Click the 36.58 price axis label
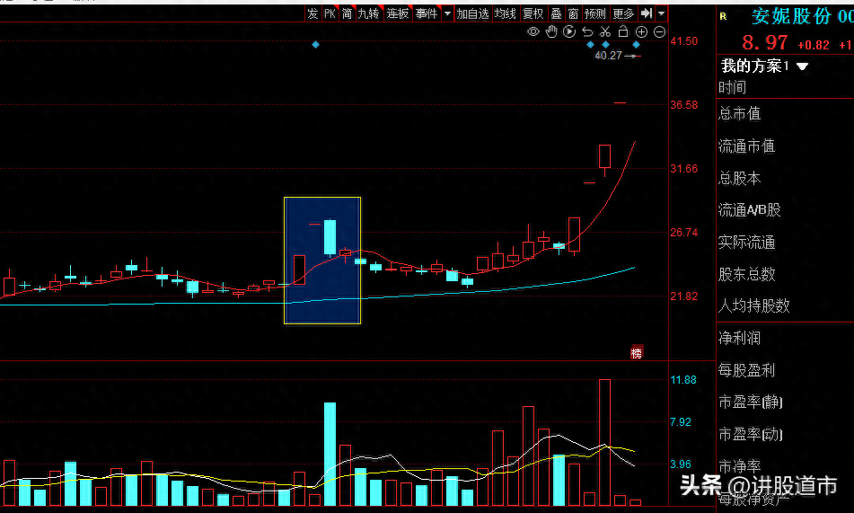Screen dimensions: 854x513 pos(684,105)
